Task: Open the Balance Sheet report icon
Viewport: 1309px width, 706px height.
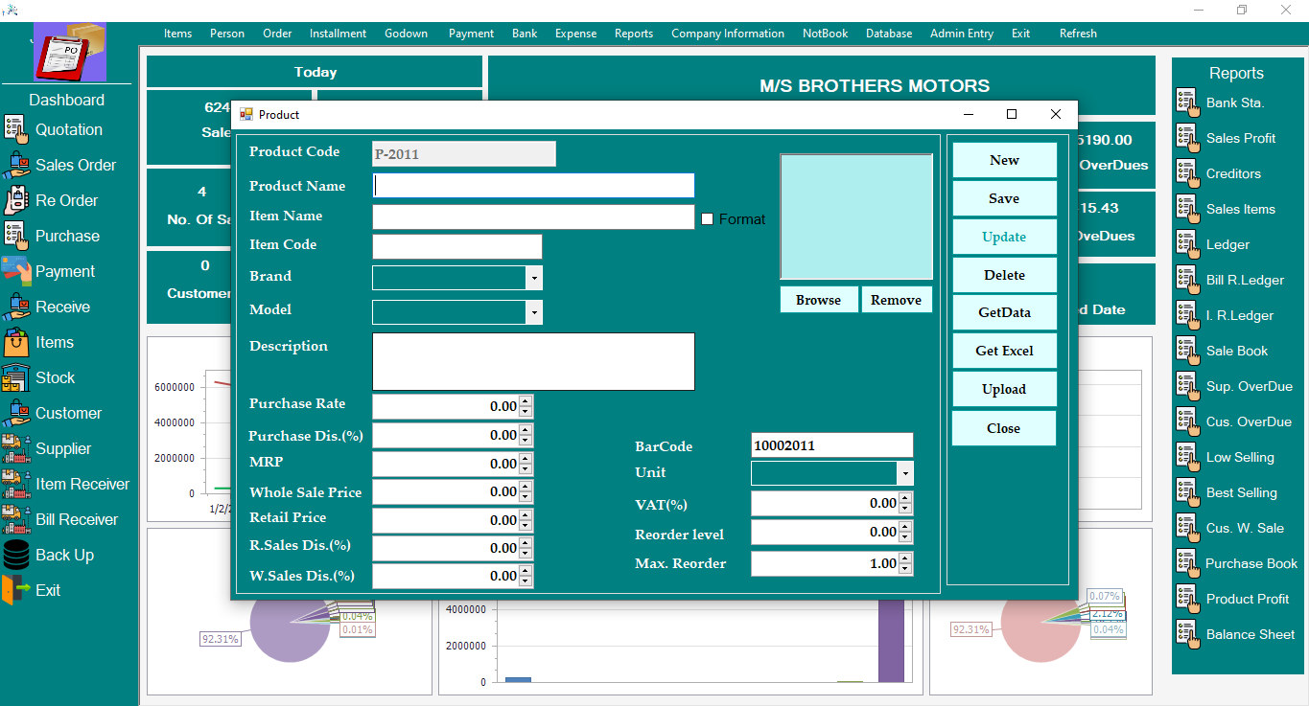Action: point(1188,634)
